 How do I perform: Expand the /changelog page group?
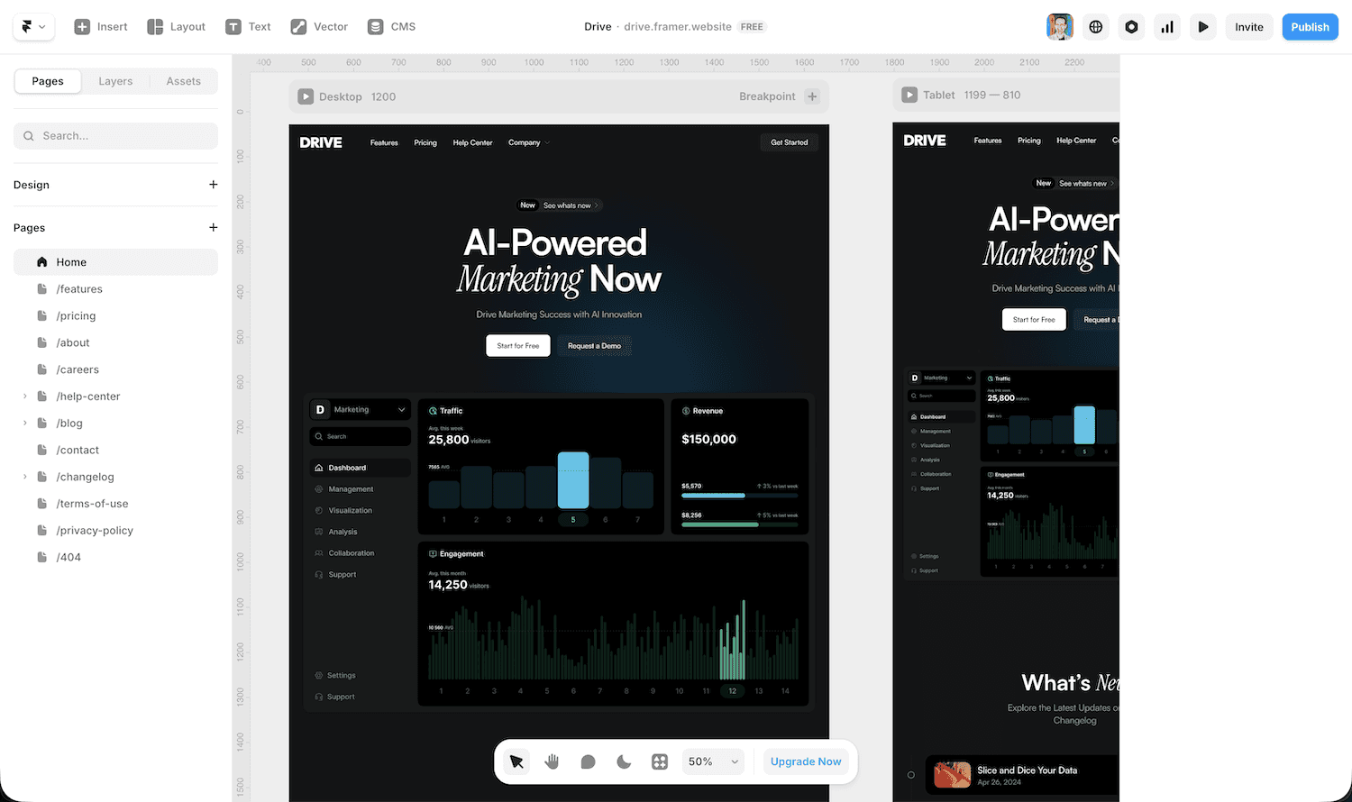point(25,477)
